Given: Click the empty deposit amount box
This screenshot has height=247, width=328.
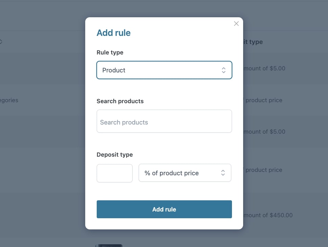Looking at the screenshot, I should click(x=114, y=173).
